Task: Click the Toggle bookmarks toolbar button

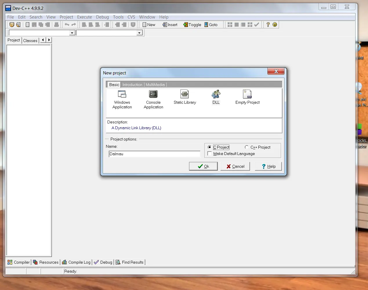Action: [192, 25]
